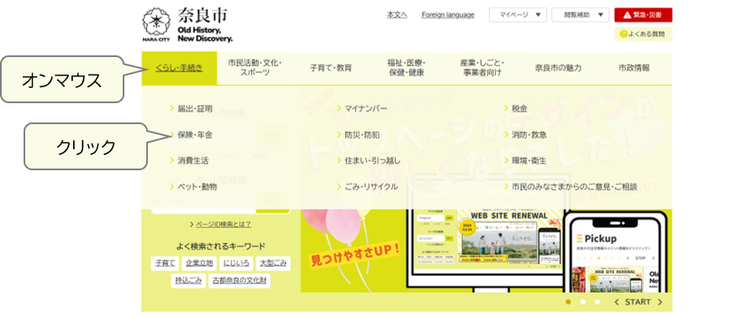The image size is (732, 317).
Task: Click the 古都奈良の文化財 keyword tag
Action: coord(240,281)
